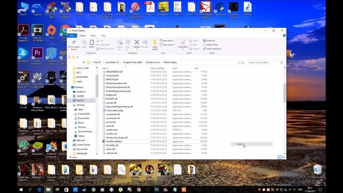This screenshot has height=193, width=343.
Task: Click the address bar refresh icon
Action: click(243, 63)
